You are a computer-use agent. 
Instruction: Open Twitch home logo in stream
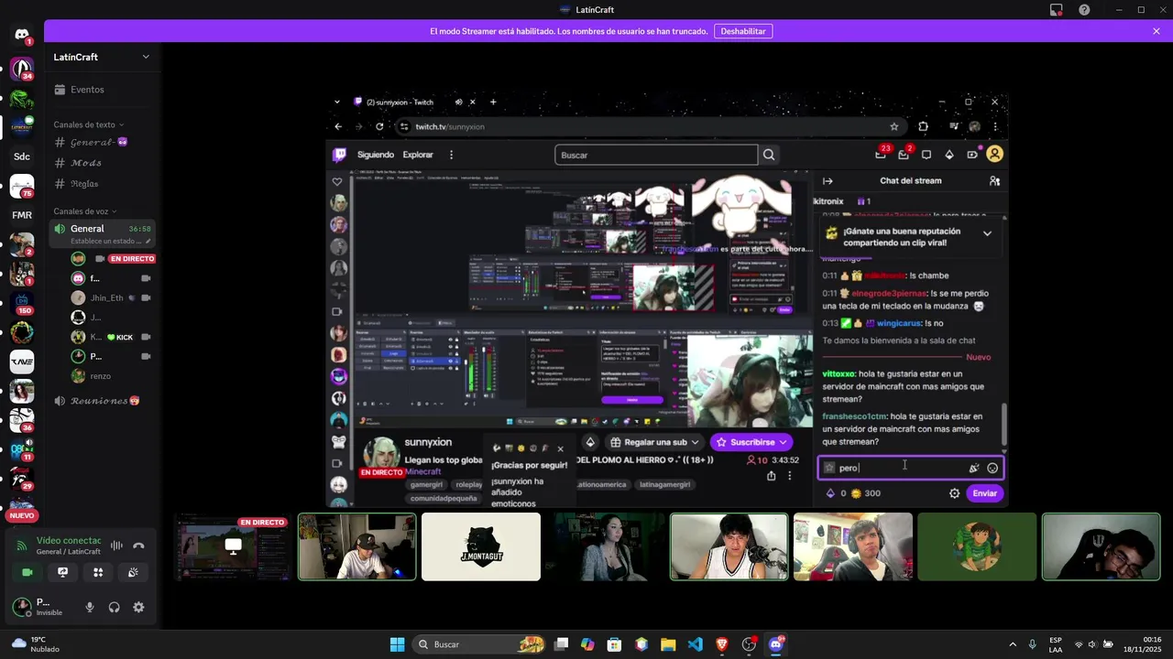click(x=340, y=155)
